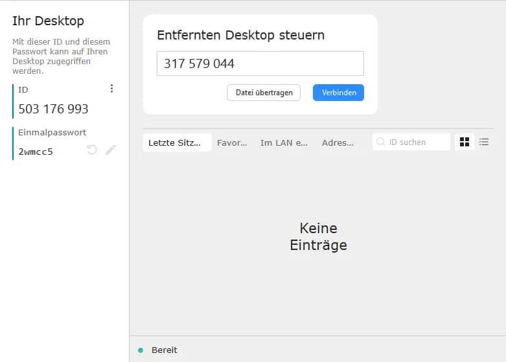
Task: Switch to grid view of sessions
Action: point(464,142)
